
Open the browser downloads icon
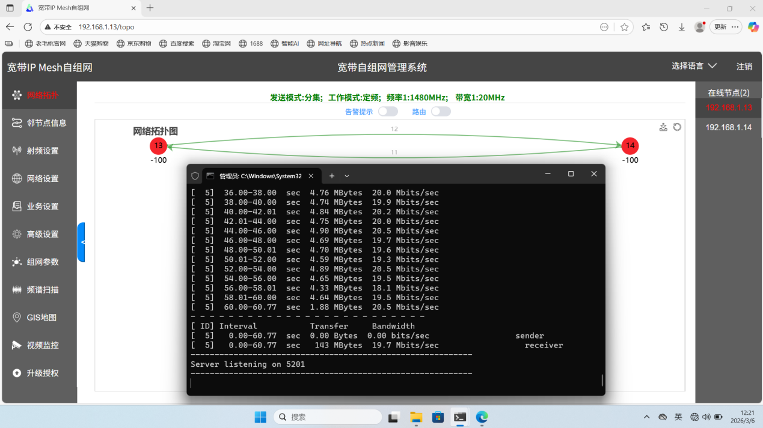[x=682, y=27]
